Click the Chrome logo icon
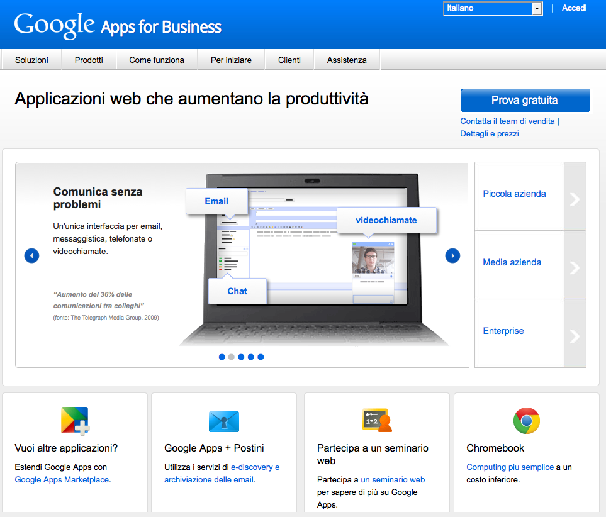 pyautogui.click(x=526, y=421)
